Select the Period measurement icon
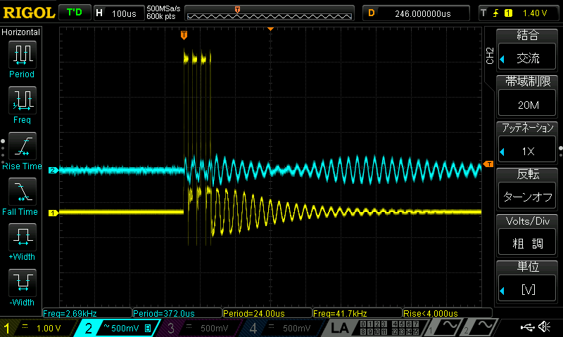This screenshot has width=563, height=337. click(23, 55)
